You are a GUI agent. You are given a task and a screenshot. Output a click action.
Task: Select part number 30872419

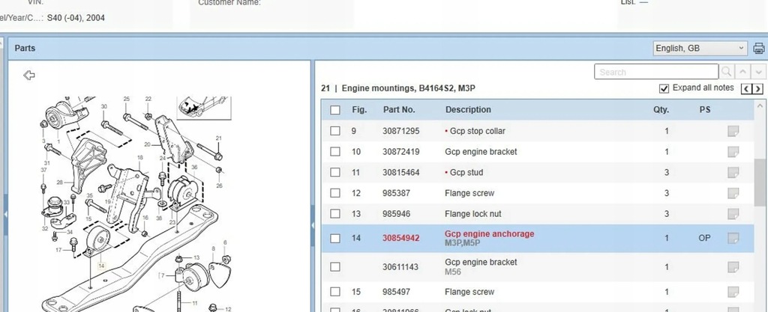click(400, 152)
